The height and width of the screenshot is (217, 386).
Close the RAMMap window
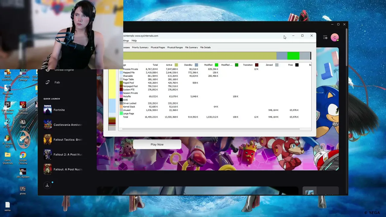click(x=312, y=36)
